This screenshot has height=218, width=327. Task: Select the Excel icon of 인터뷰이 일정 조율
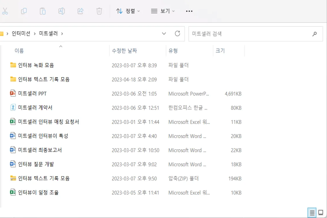pyautogui.click(x=13, y=192)
